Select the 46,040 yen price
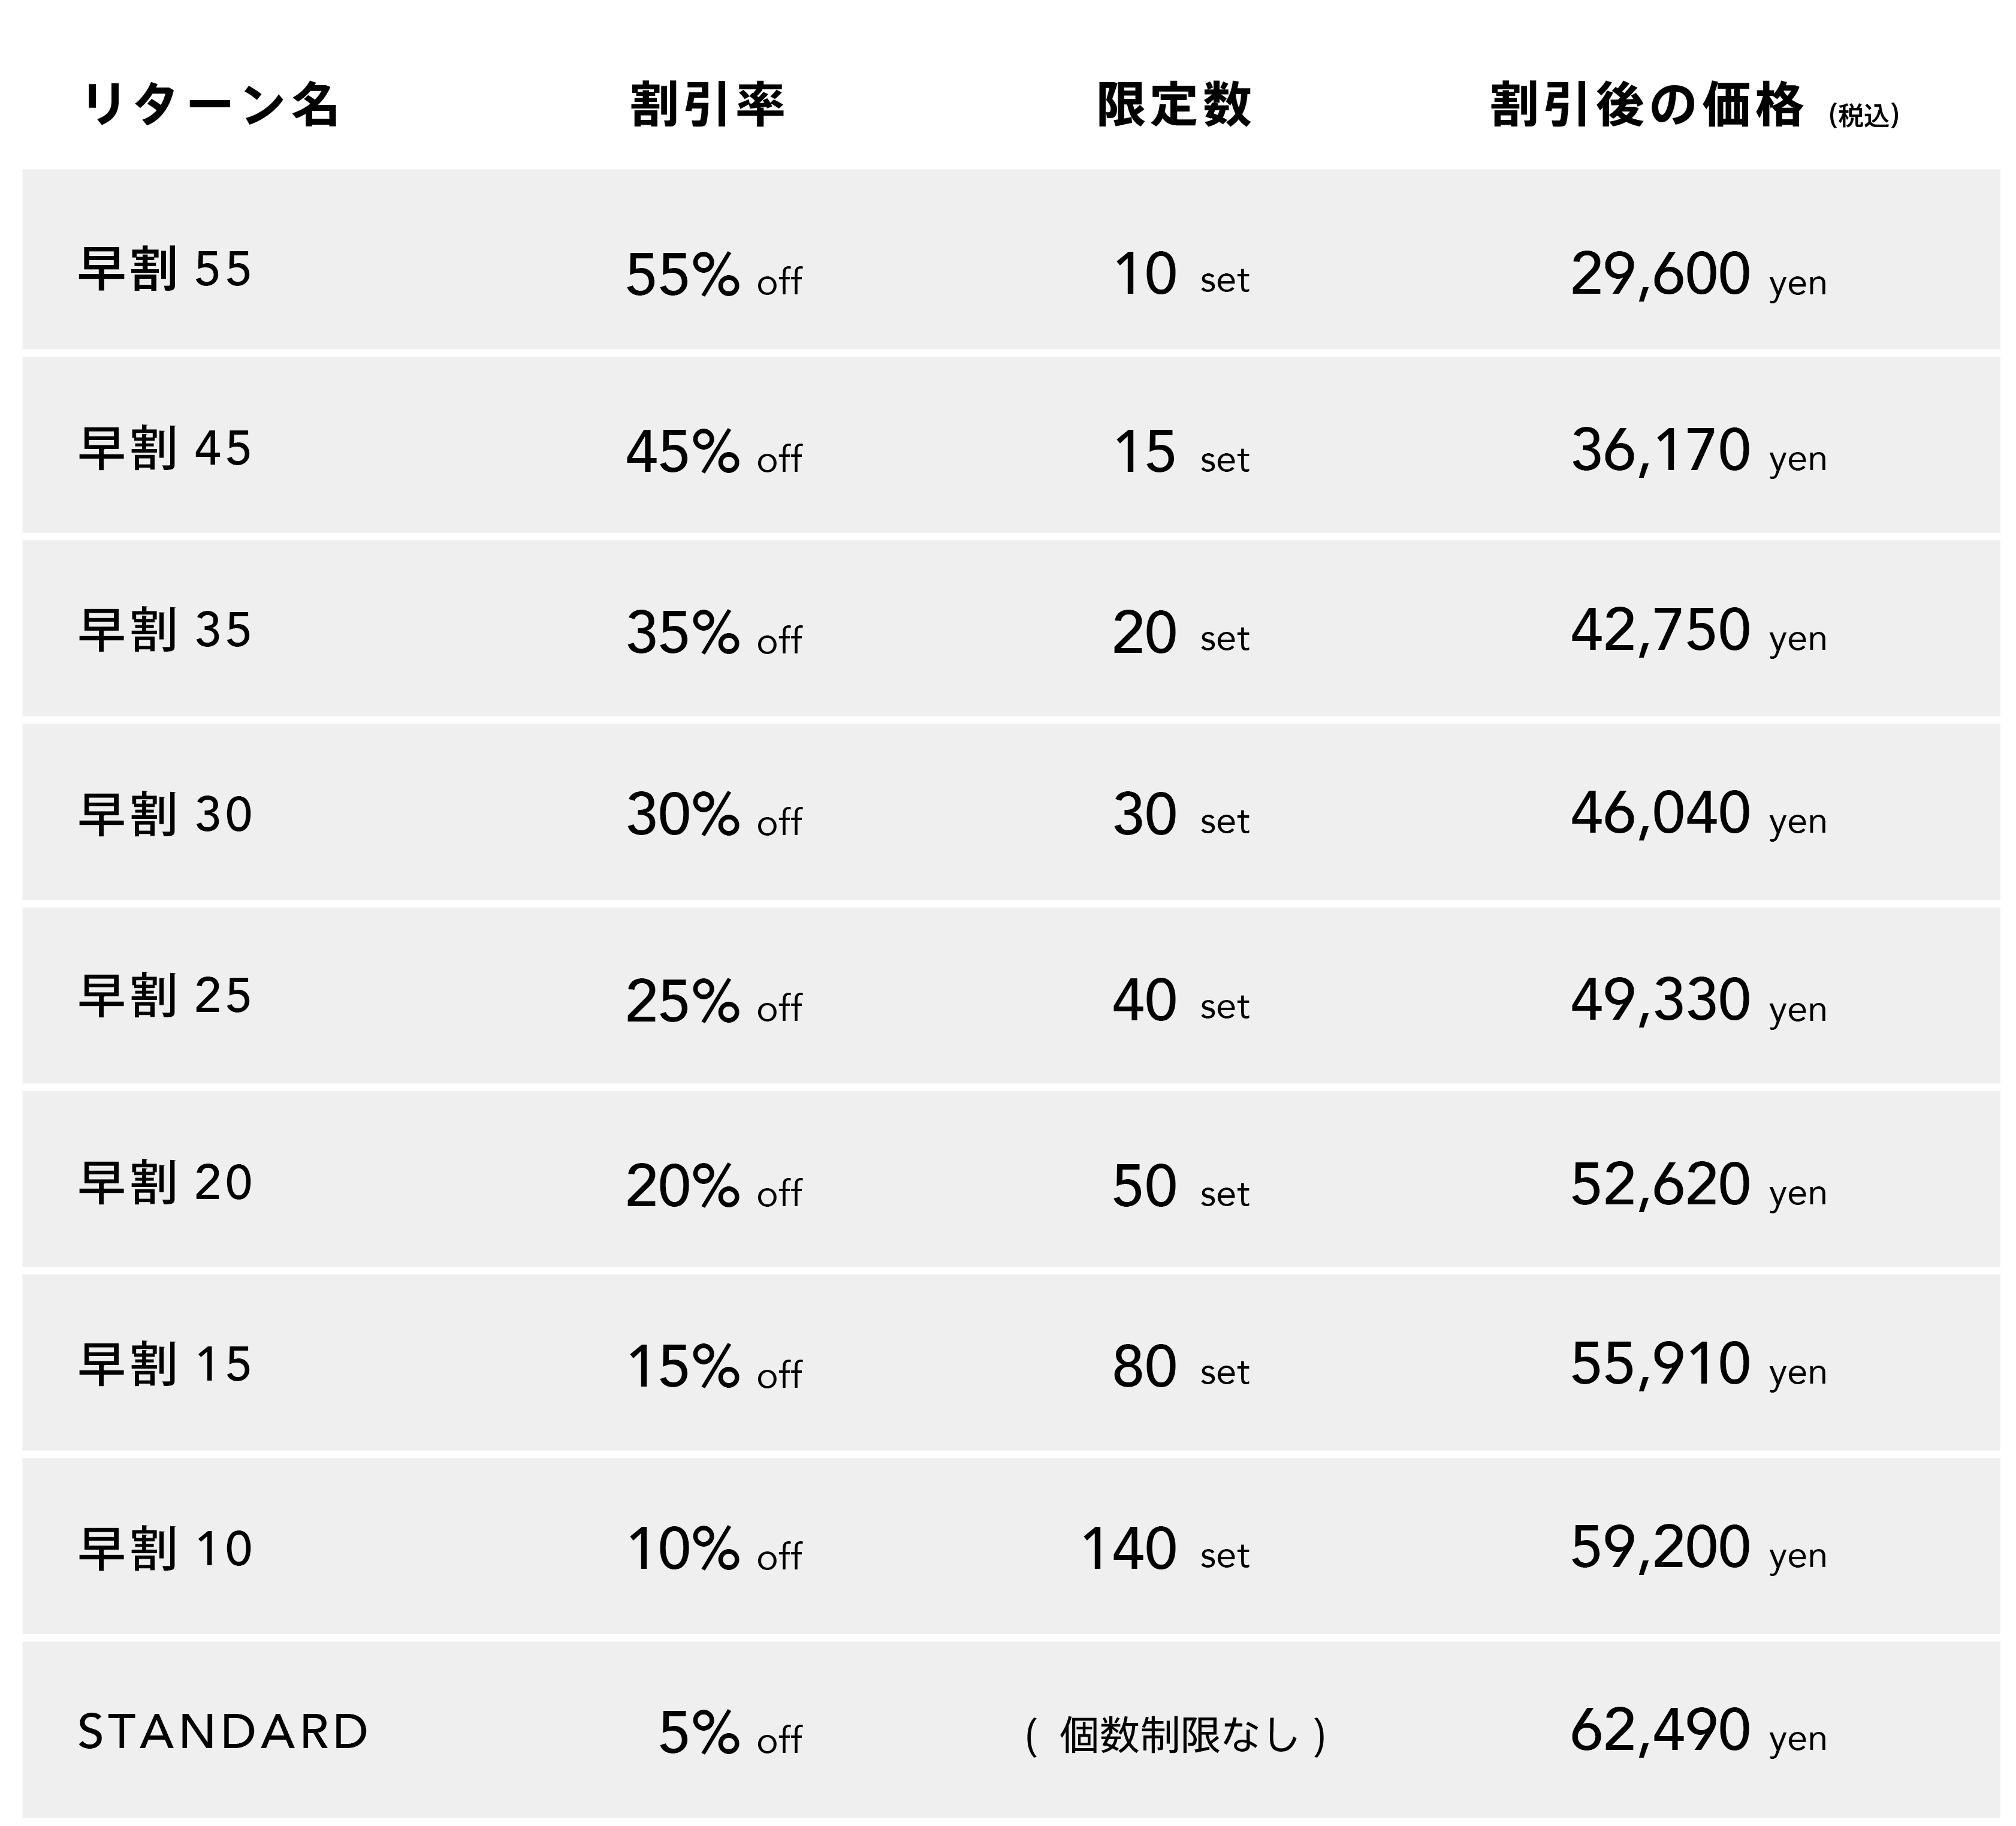 pos(1698,813)
